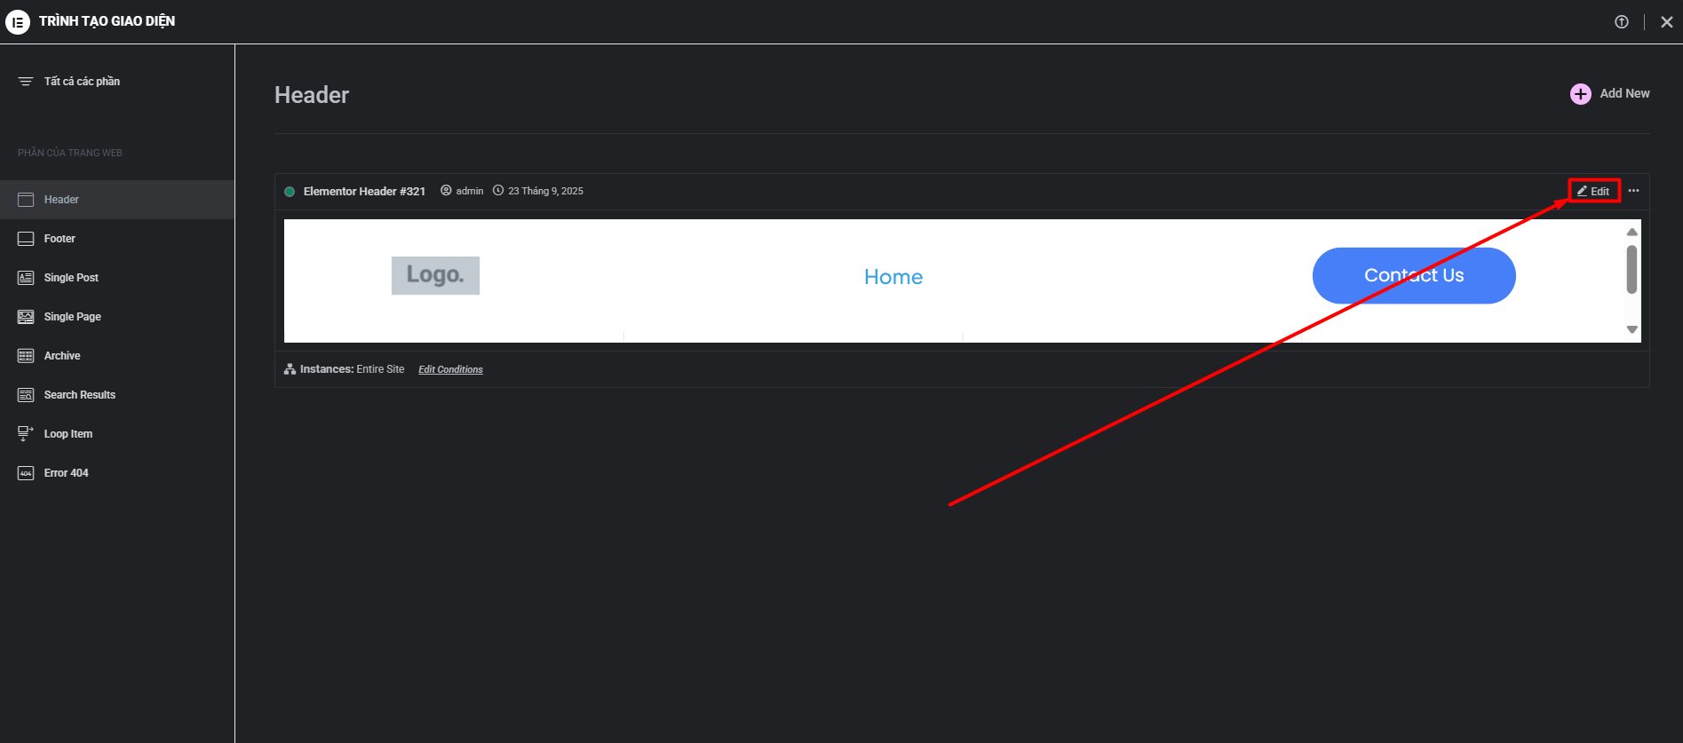Select the Single Post part

coord(71,278)
